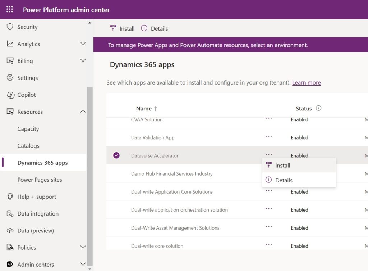Screen dimensions: 368x271
Task: Click the Copilot icon in sidebar
Action: click(10, 95)
